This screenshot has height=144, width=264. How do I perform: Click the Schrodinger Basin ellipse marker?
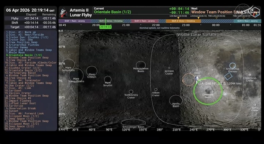click(133, 122)
